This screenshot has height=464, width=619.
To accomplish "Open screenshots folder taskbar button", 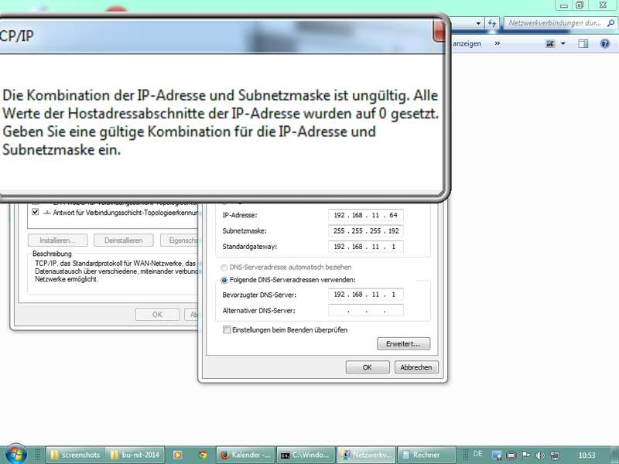I will (75, 455).
